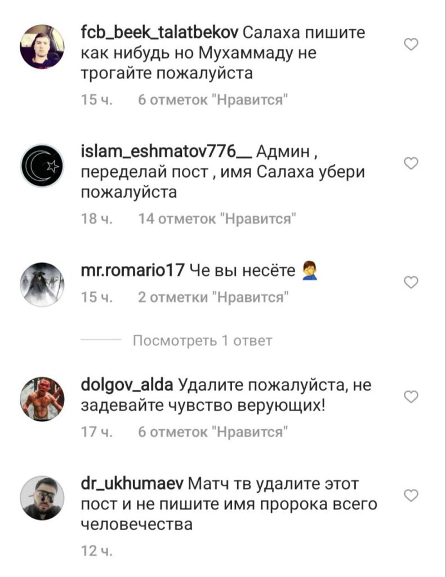Open mr.romario17's dark figure avatar
446x577 pixels.
pyautogui.click(x=42, y=285)
